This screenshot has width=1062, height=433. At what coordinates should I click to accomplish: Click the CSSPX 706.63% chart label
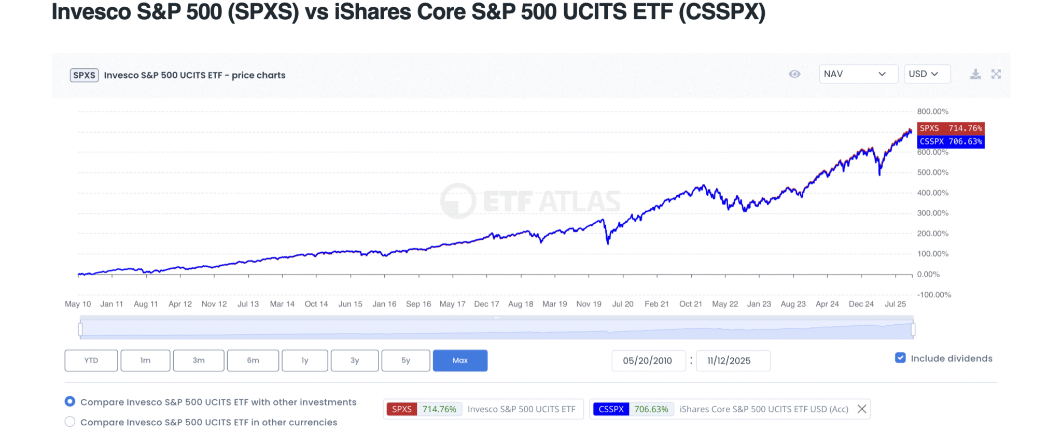(x=951, y=141)
